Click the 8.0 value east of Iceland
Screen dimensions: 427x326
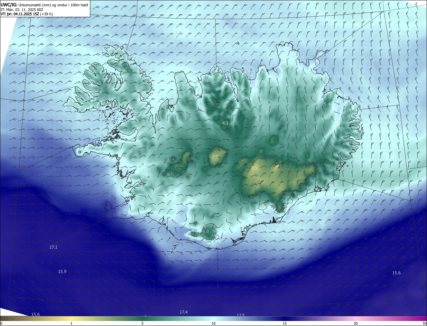(x=400, y=178)
